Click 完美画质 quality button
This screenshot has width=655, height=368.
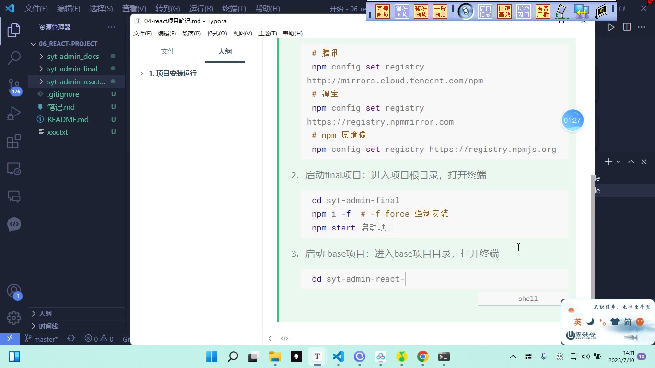(x=383, y=11)
